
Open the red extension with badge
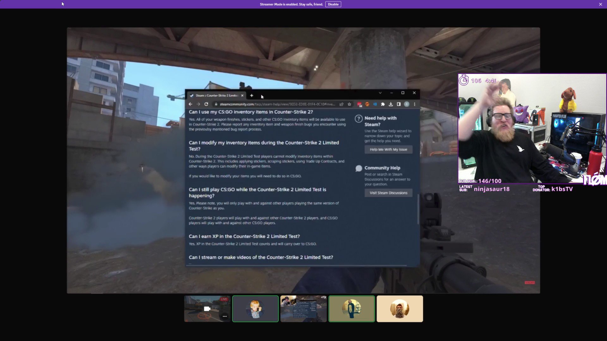(x=359, y=104)
